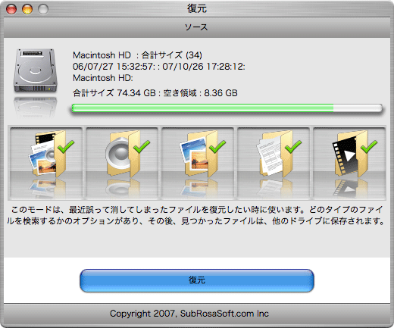This screenshot has height=328, width=394.
Task: Toggle the checkmark on the movie folder
Action: click(369, 146)
